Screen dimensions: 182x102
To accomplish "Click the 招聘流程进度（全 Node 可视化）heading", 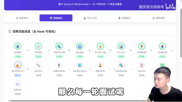I will (34, 31).
